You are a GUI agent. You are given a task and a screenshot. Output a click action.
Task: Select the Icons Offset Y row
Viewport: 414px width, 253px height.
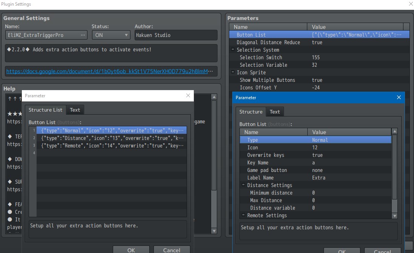(x=319, y=87)
